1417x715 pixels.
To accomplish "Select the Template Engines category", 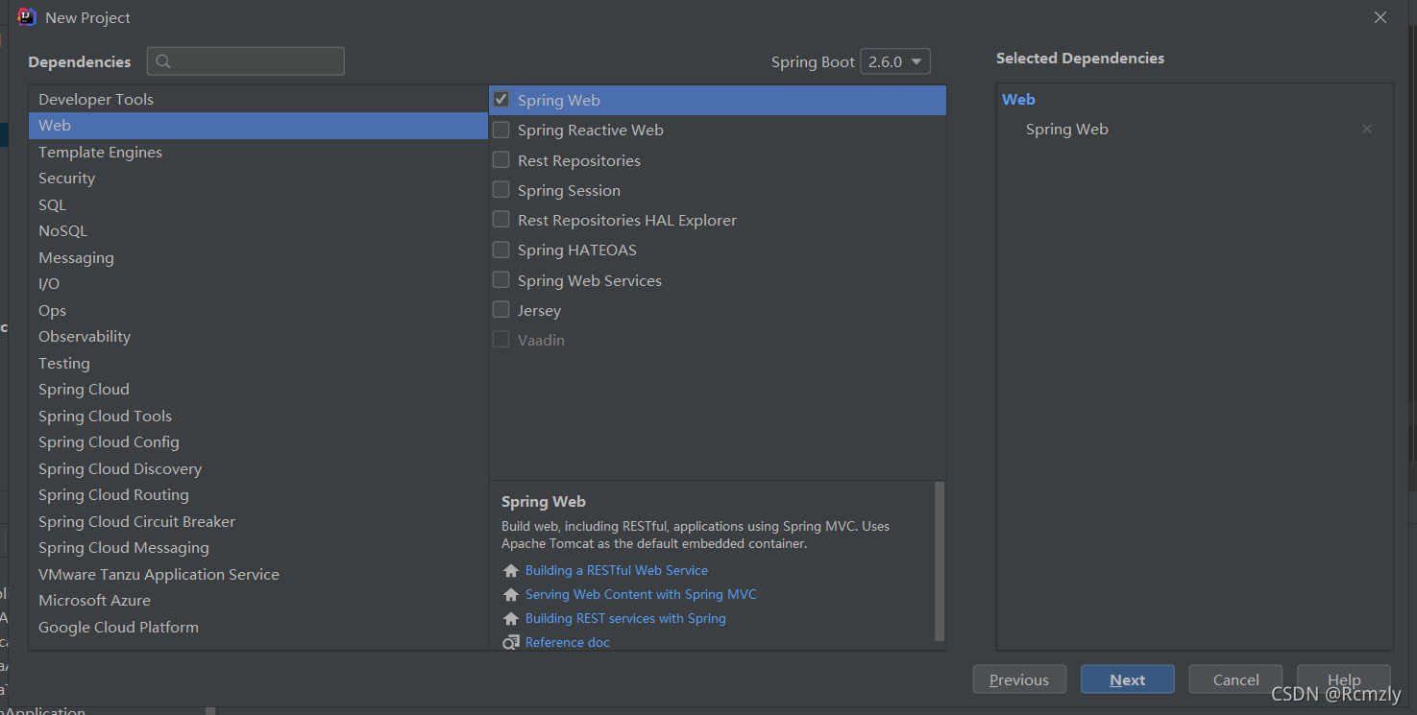I will click(258, 152).
